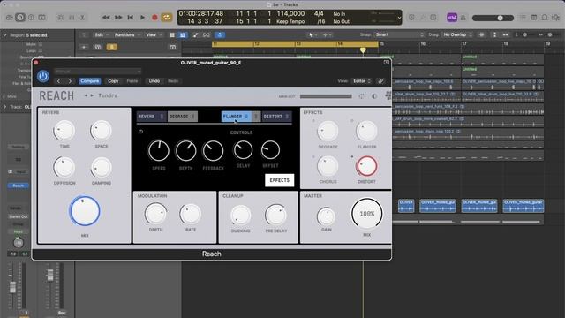Open the Snap Smart dropdown
The image size is (565, 318).
399,34
